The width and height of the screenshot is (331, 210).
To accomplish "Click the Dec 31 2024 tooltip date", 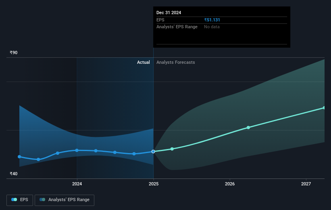I will tap(169, 13).
